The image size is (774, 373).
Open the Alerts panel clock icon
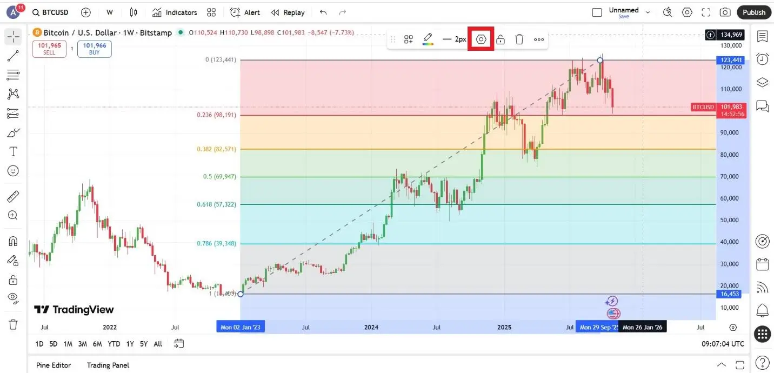pyautogui.click(x=762, y=59)
